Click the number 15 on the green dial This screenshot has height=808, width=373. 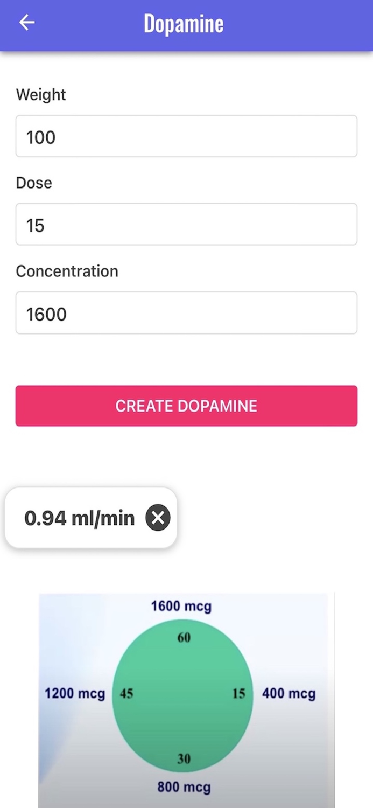238,694
